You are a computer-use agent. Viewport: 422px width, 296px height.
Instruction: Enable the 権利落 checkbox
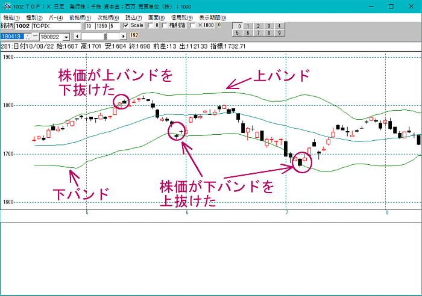click(165, 26)
